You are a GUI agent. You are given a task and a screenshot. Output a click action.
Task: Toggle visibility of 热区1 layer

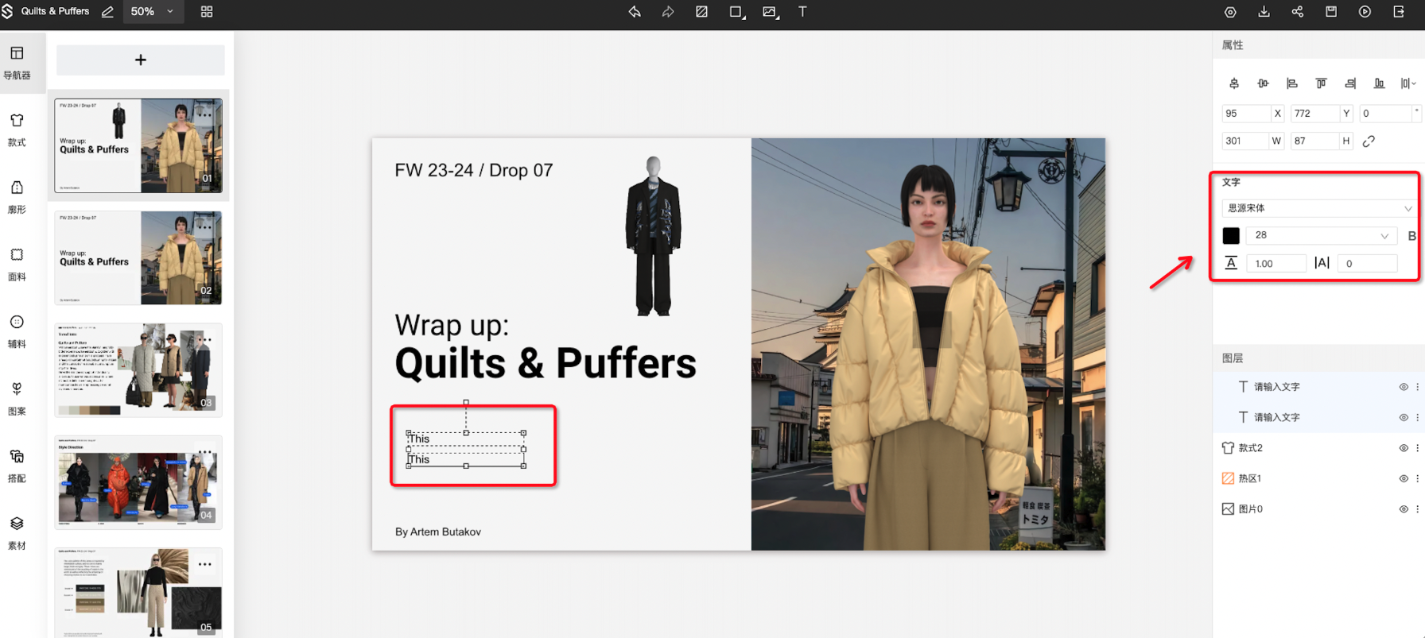point(1404,478)
